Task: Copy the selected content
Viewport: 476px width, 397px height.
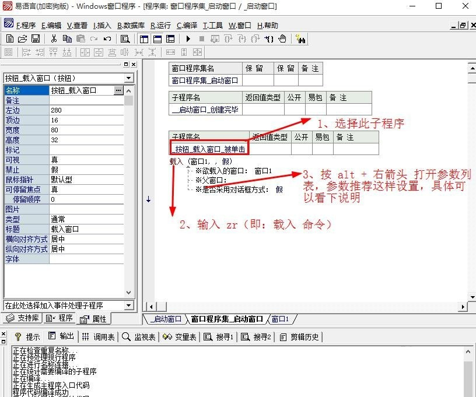Action: 67,39
